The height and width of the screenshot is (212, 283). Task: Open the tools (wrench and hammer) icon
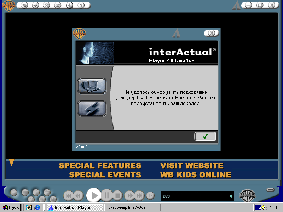pyautogui.click(x=46, y=5)
